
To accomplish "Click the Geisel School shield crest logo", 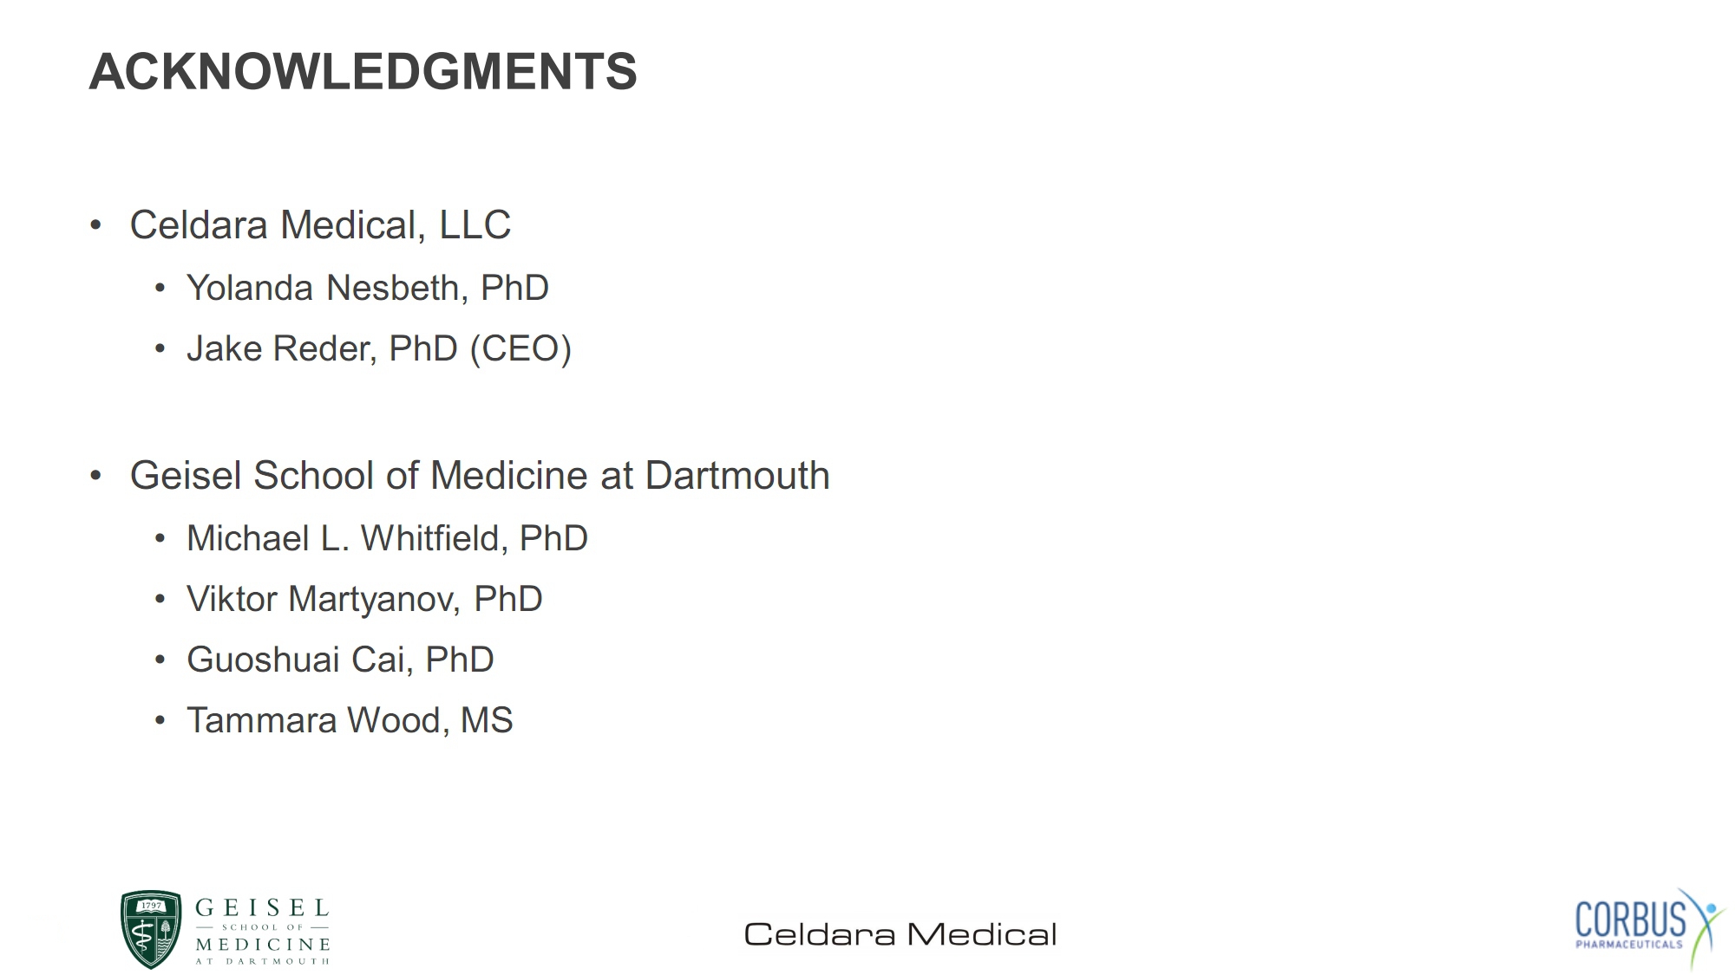I will [151, 929].
